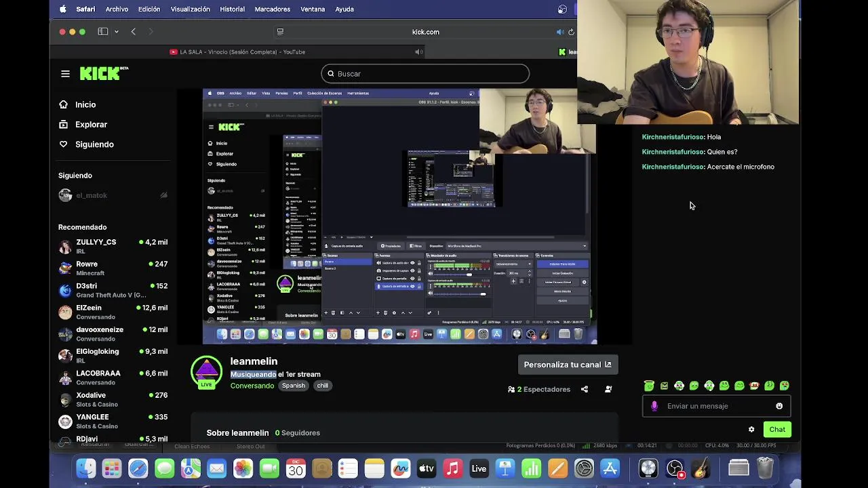Click the 2 Espectadores viewers count

coord(539,389)
